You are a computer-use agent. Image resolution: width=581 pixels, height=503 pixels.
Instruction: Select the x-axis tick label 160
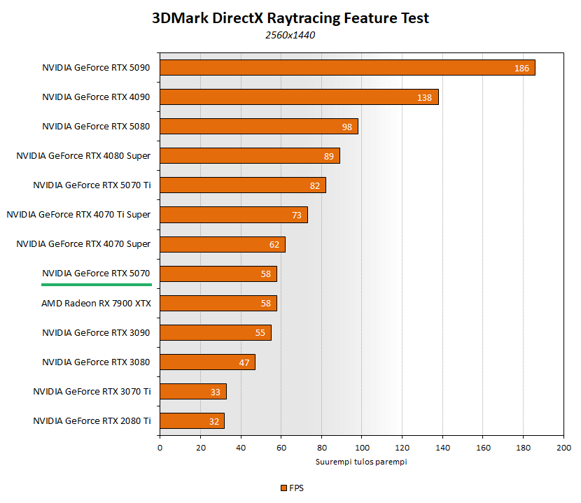click(483, 448)
